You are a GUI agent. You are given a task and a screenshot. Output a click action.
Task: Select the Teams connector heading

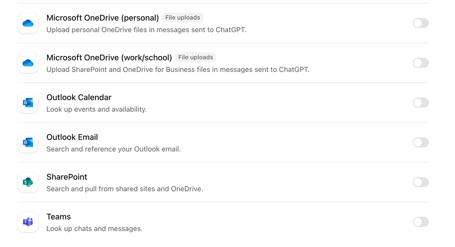click(x=58, y=217)
